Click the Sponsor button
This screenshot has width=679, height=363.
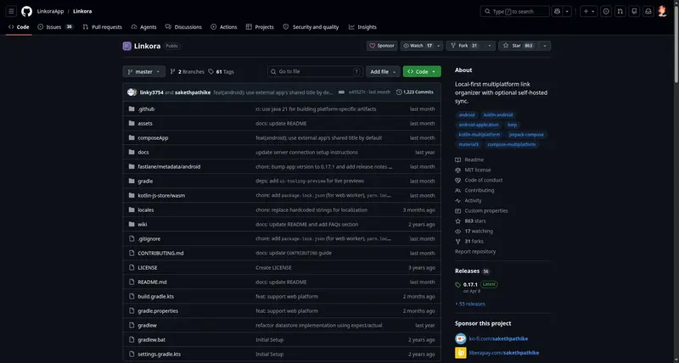click(x=381, y=46)
